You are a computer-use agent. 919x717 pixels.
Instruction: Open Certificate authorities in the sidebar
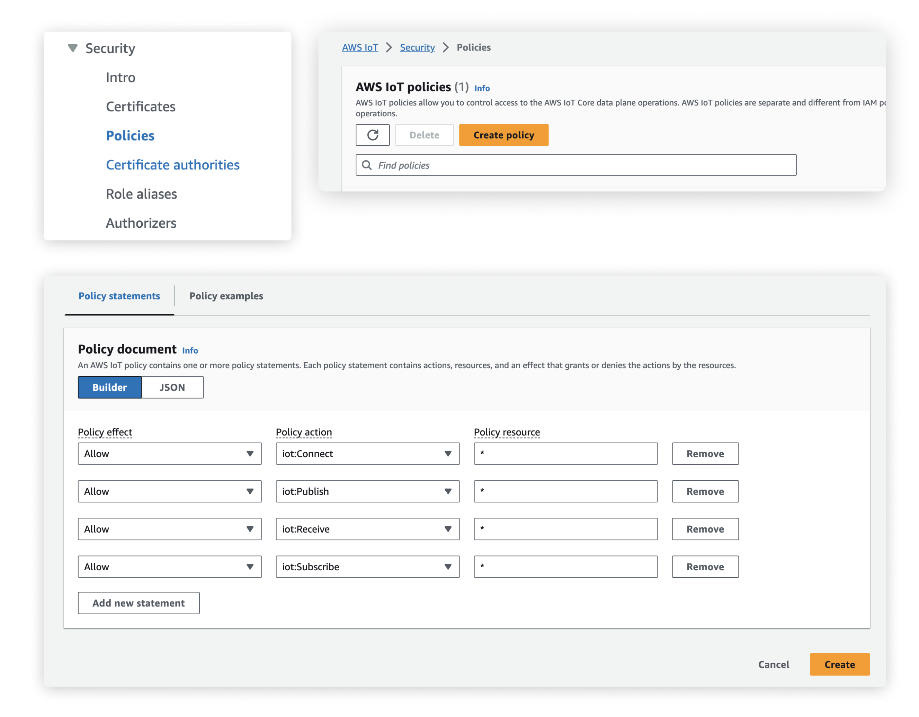(172, 165)
